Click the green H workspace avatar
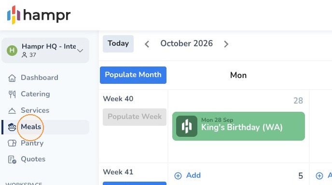Viewport: 332px width, 185px height. (12, 50)
